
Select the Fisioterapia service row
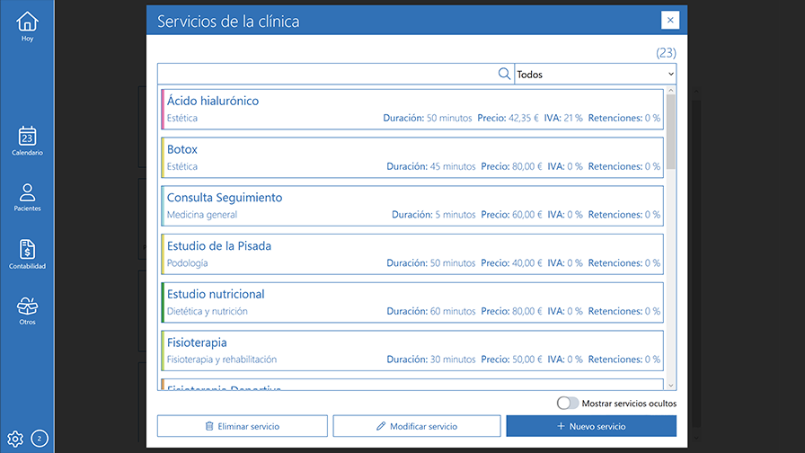click(x=412, y=351)
